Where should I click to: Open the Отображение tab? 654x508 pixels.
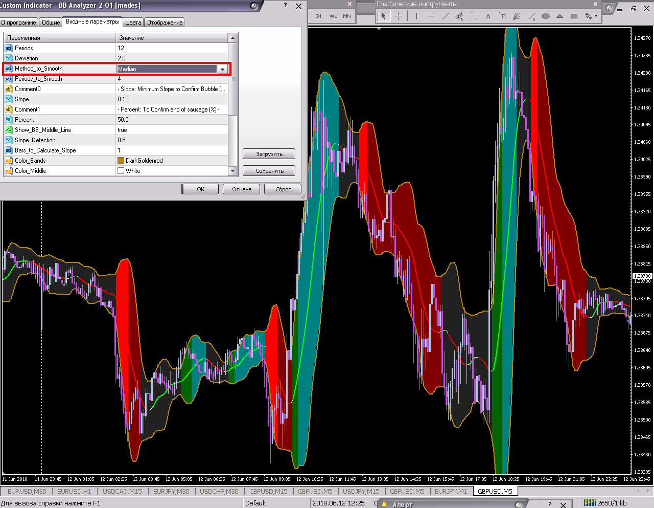(x=165, y=23)
